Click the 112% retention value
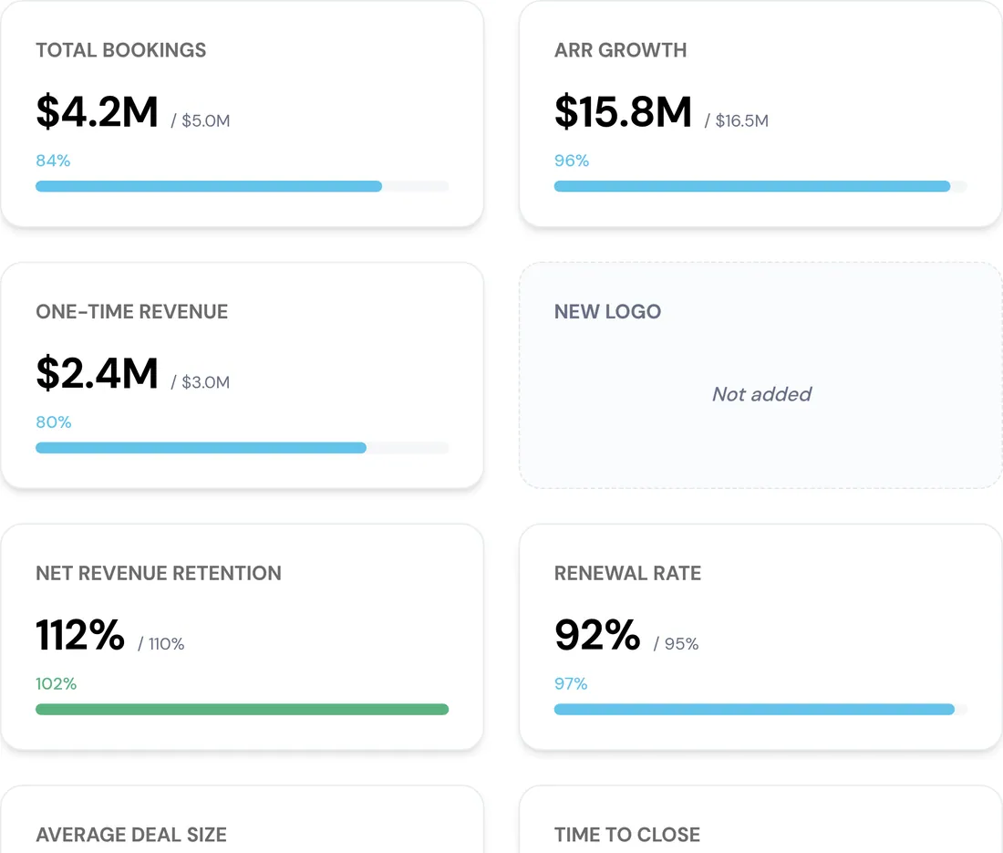This screenshot has height=853, width=1003. [x=80, y=636]
